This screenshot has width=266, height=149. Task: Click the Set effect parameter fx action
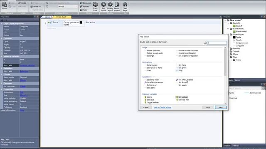[154, 82]
